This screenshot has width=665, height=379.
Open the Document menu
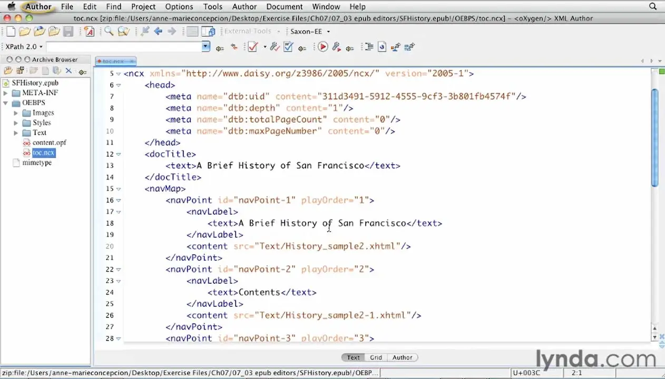coord(285,6)
